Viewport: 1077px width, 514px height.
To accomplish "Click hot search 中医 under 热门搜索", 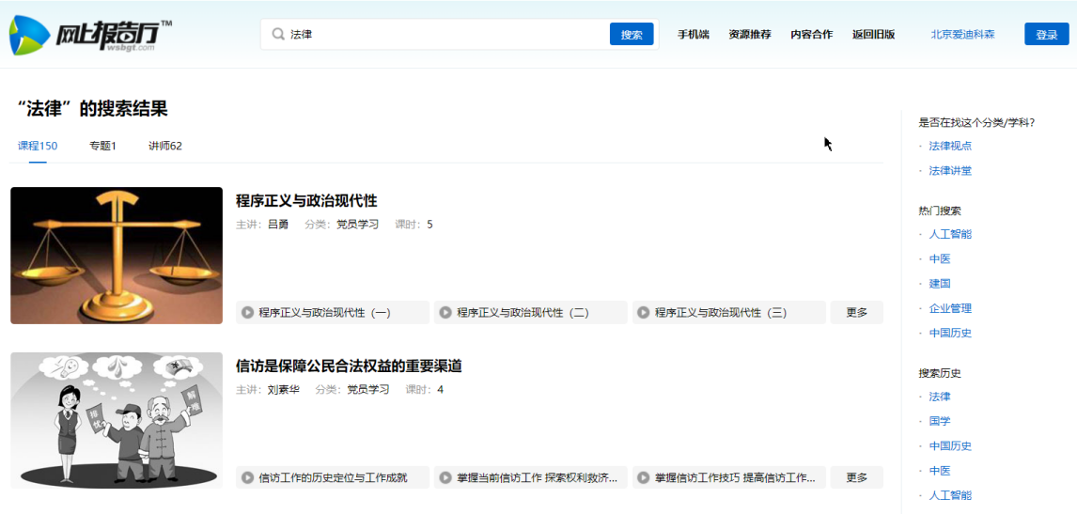I will [940, 258].
